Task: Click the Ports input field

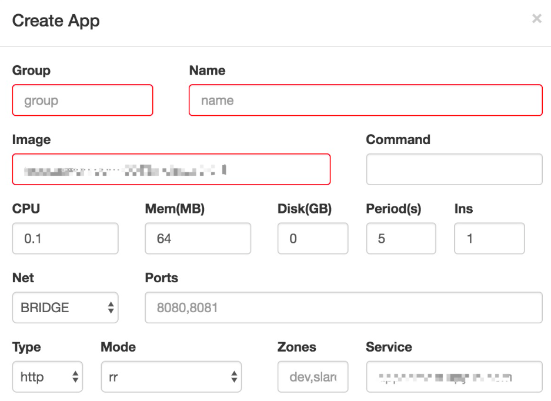Action: [343, 308]
